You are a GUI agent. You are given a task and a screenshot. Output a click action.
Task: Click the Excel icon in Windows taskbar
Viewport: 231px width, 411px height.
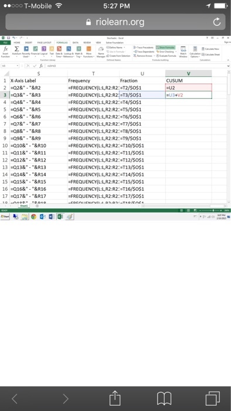(x=60, y=217)
